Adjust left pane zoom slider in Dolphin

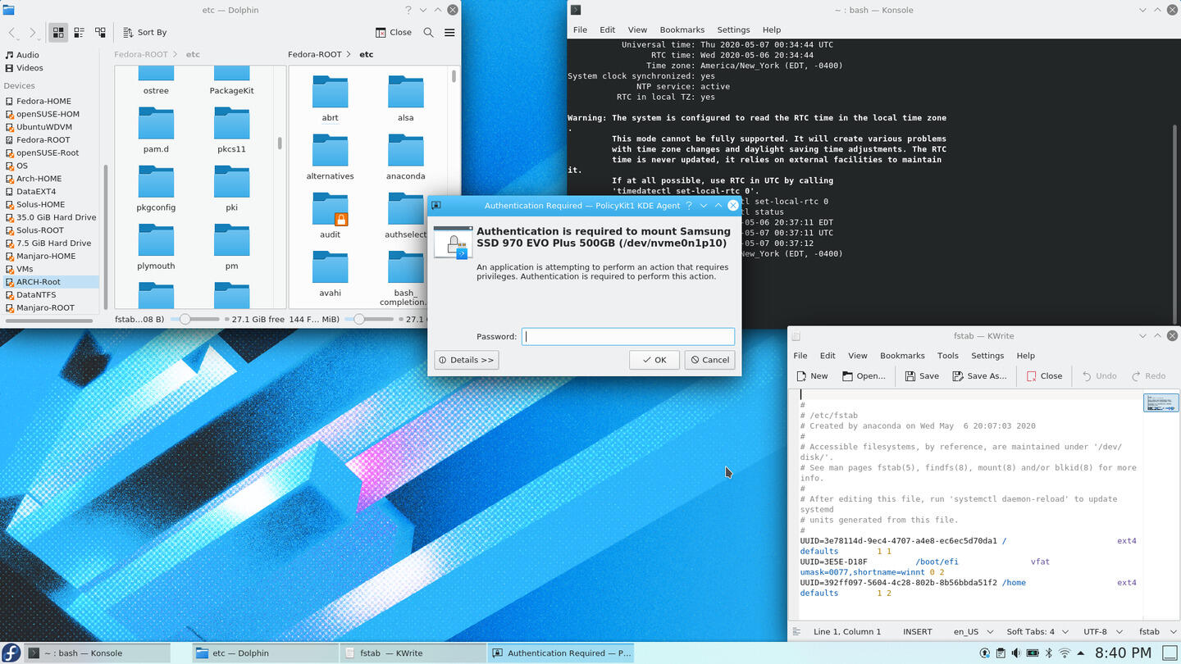click(x=194, y=319)
